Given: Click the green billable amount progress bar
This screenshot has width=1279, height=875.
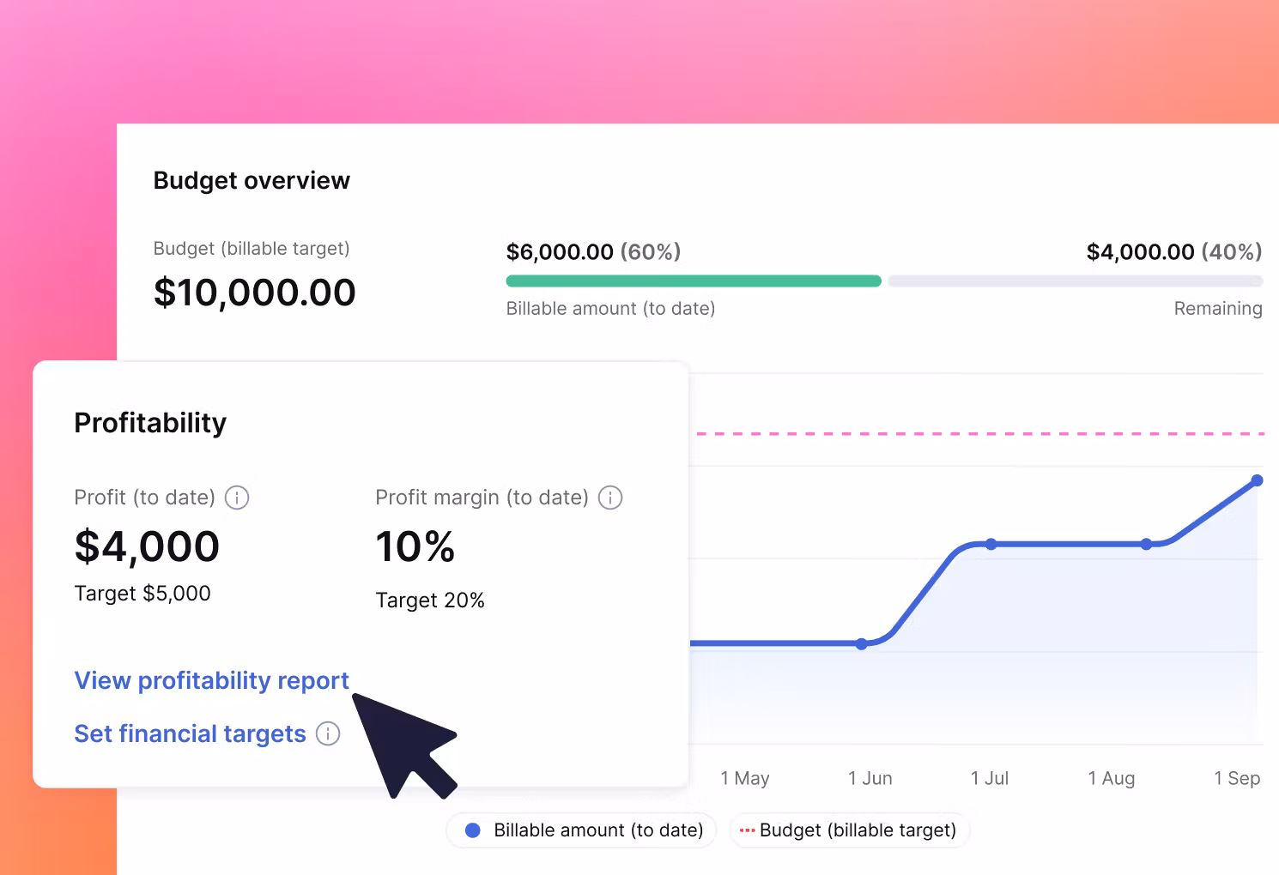Looking at the screenshot, I should tap(693, 281).
